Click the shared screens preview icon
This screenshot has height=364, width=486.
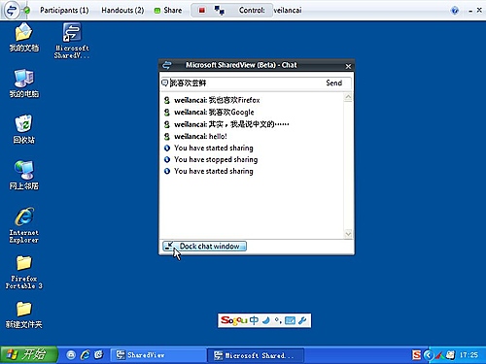click(220, 11)
